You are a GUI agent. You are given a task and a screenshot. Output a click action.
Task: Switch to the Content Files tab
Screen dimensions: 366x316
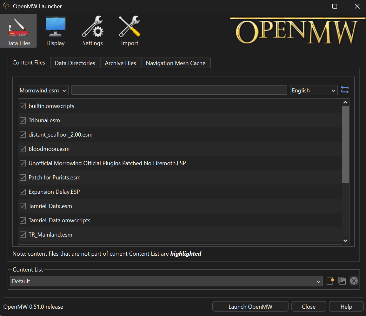tap(29, 63)
